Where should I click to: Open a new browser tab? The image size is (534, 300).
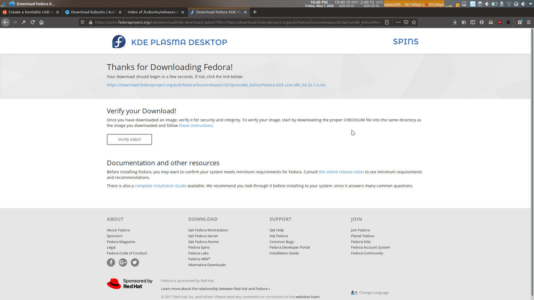coord(255,12)
